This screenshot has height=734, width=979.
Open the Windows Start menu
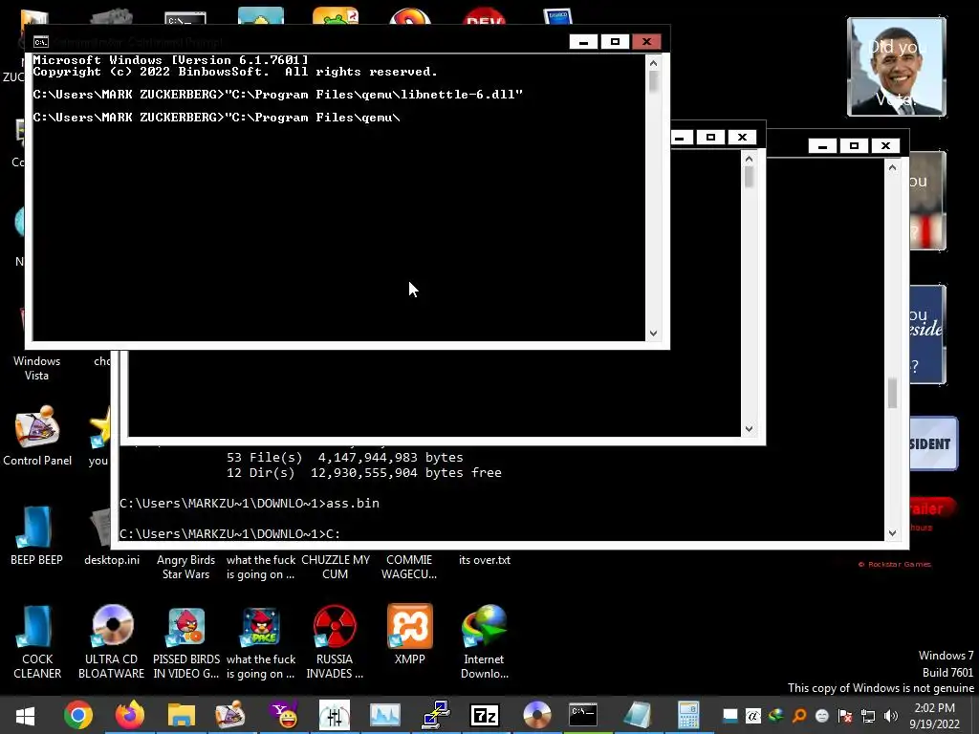pos(25,715)
